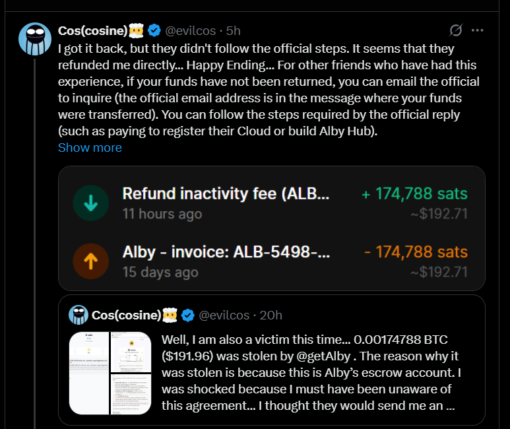The height and width of the screenshot is (429, 510).
Task: Open Cos(cosine) profile avatar at top
Action: tap(35, 39)
